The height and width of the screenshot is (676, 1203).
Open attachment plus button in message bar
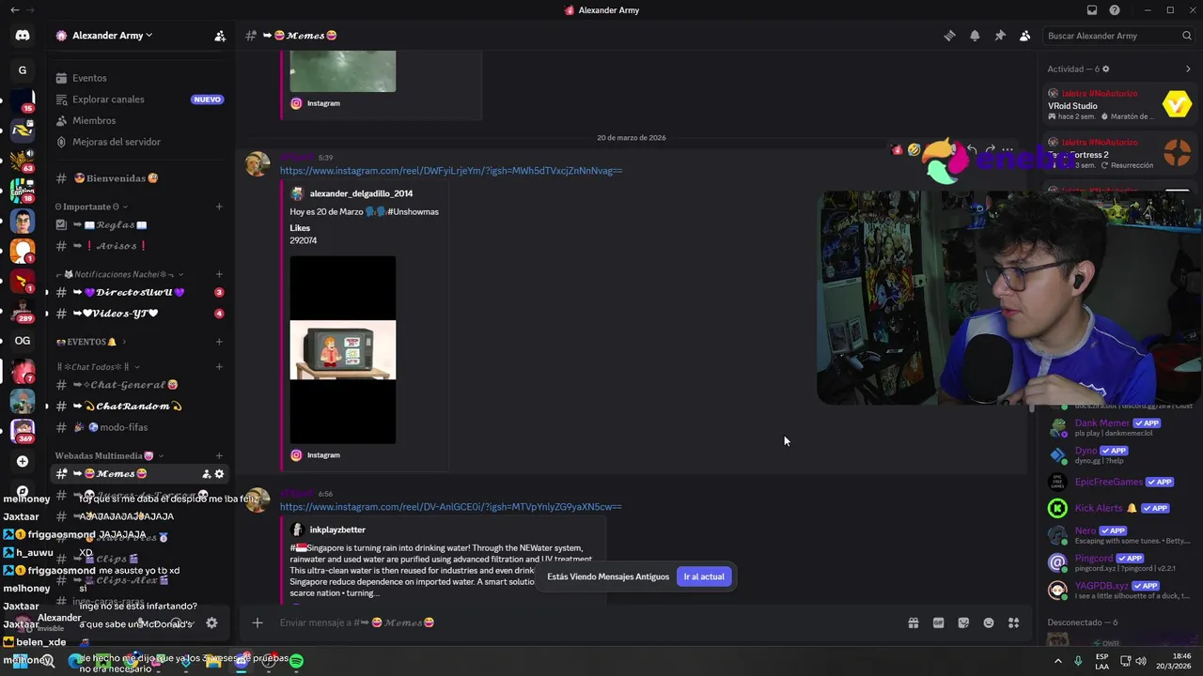click(x=258, y=622)
